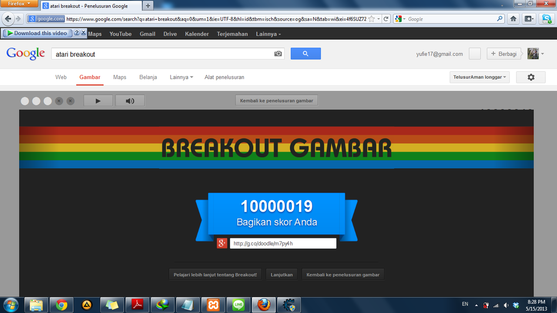557x313 pixels.
Task: Click the Google+ share icon
Action: click(222, 243)
